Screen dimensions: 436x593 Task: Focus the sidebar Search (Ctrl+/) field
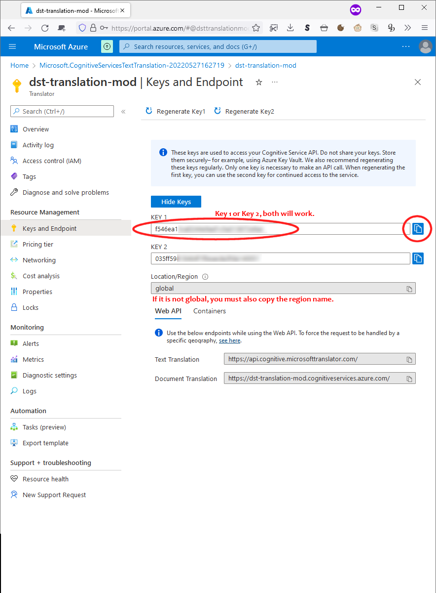point(62,111)
